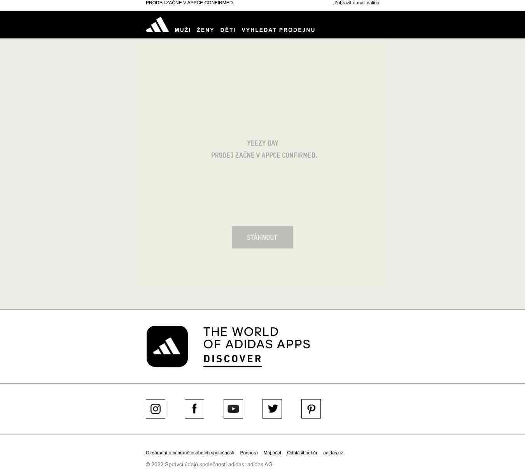Click the Podpora footer link

tap(249, 453)
